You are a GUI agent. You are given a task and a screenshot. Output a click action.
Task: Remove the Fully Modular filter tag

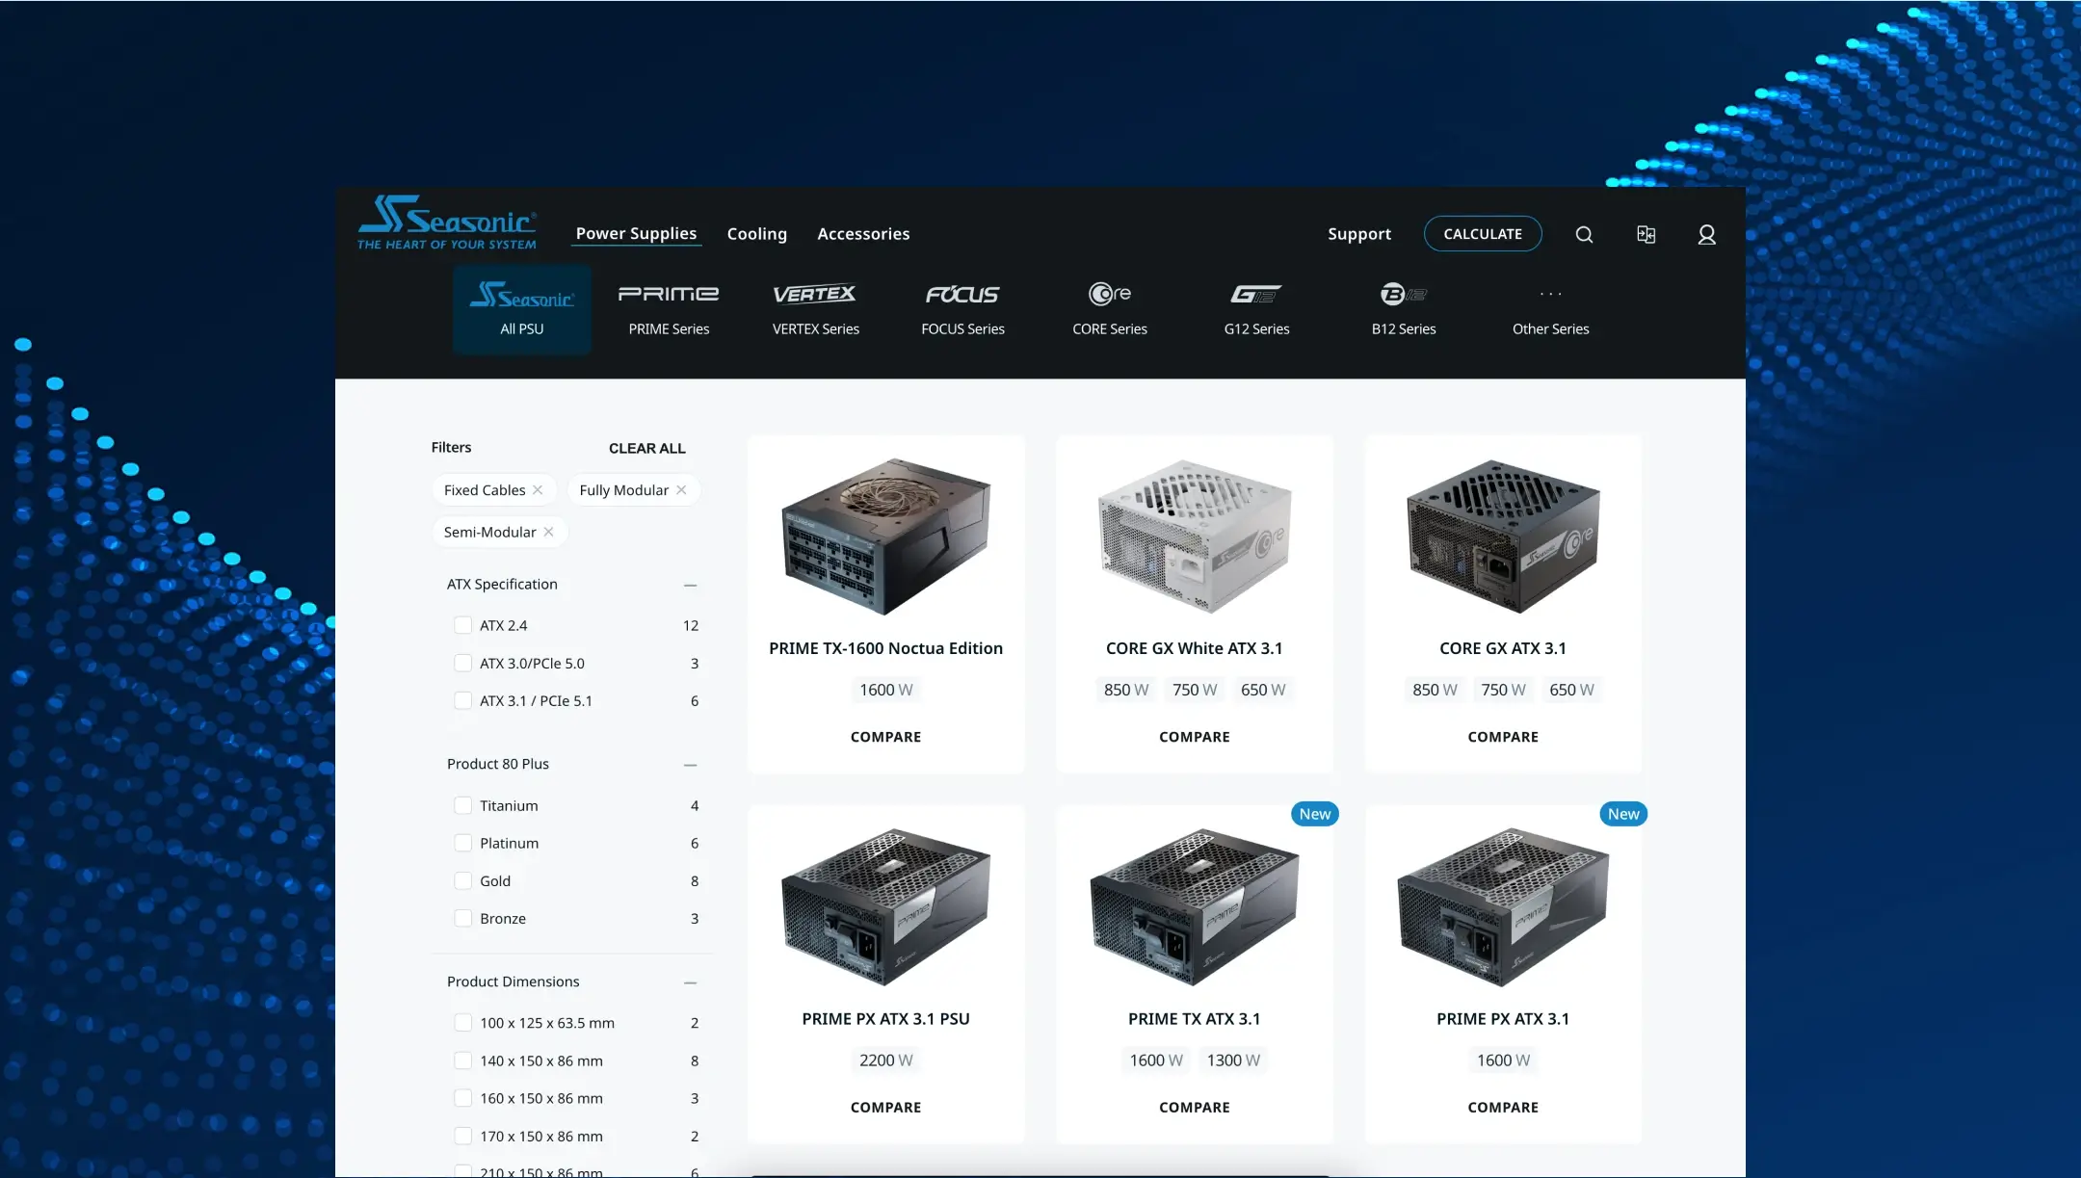click(x=681, y=490)
